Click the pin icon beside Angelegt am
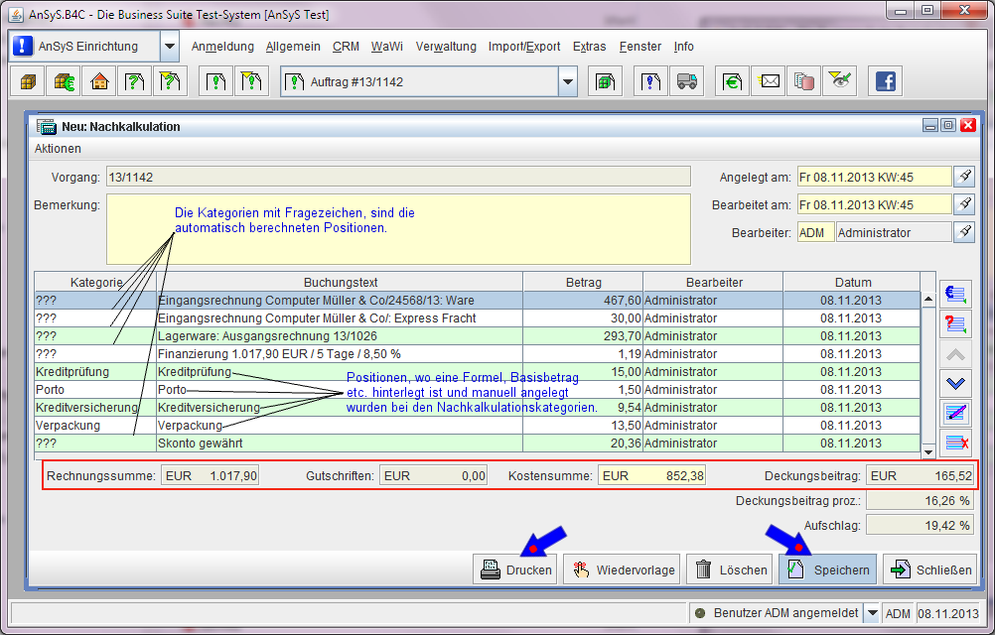This screenshot has width=995, height=635. 964,178
